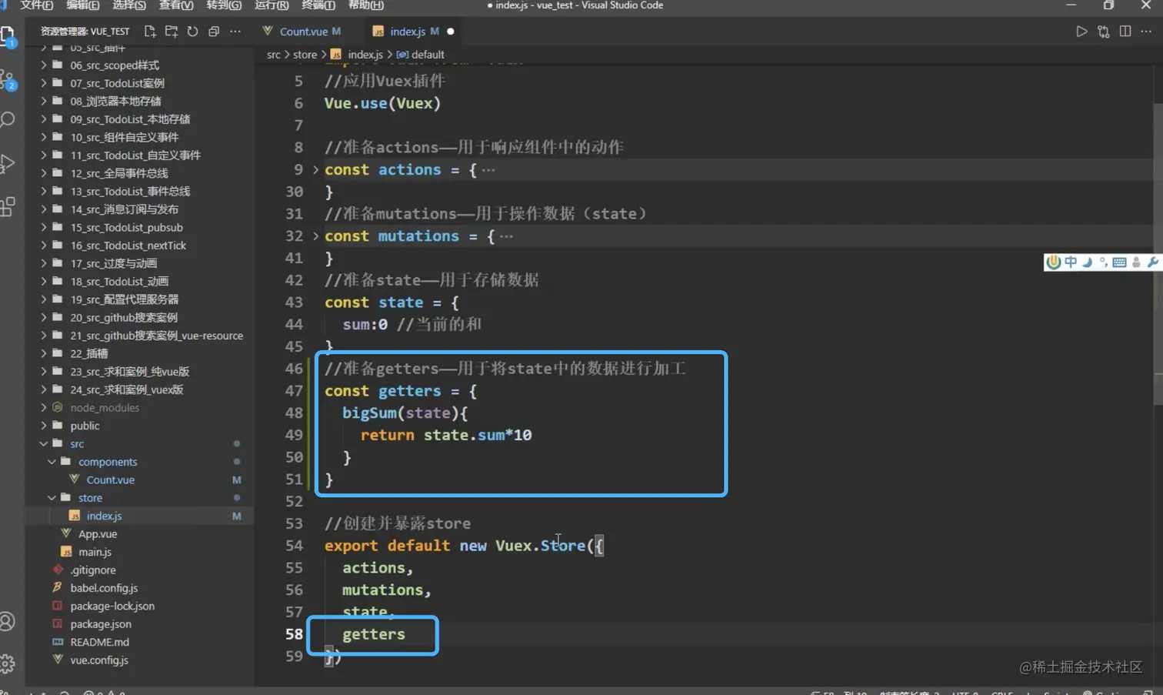Select the 24_src_求和案例_vuex版 folder
Screen dimensions: 1163x695
coord(127,389)
